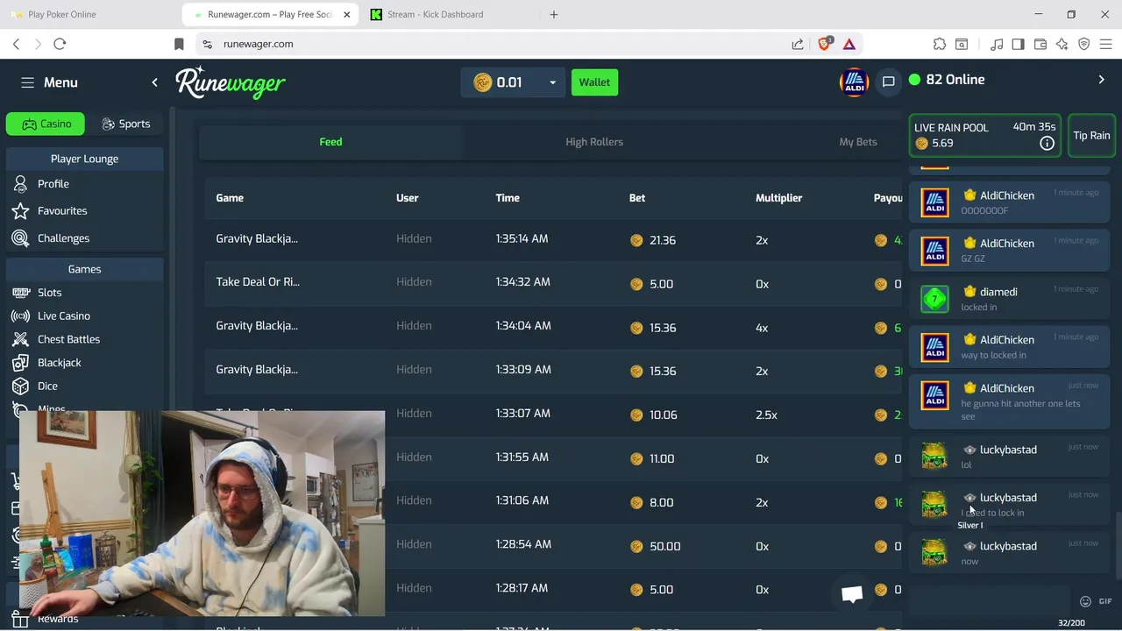The width and height of the screenshot is (1122, 631).
Task: Select the High Rollers tab
Action: click(594, 142)
